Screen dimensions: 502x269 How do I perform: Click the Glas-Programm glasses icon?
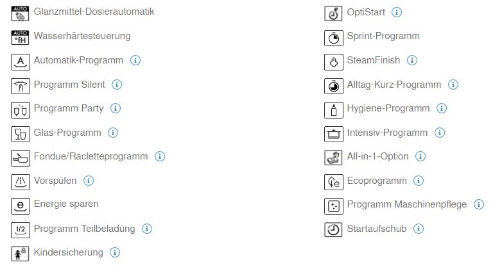click(21, 134)
